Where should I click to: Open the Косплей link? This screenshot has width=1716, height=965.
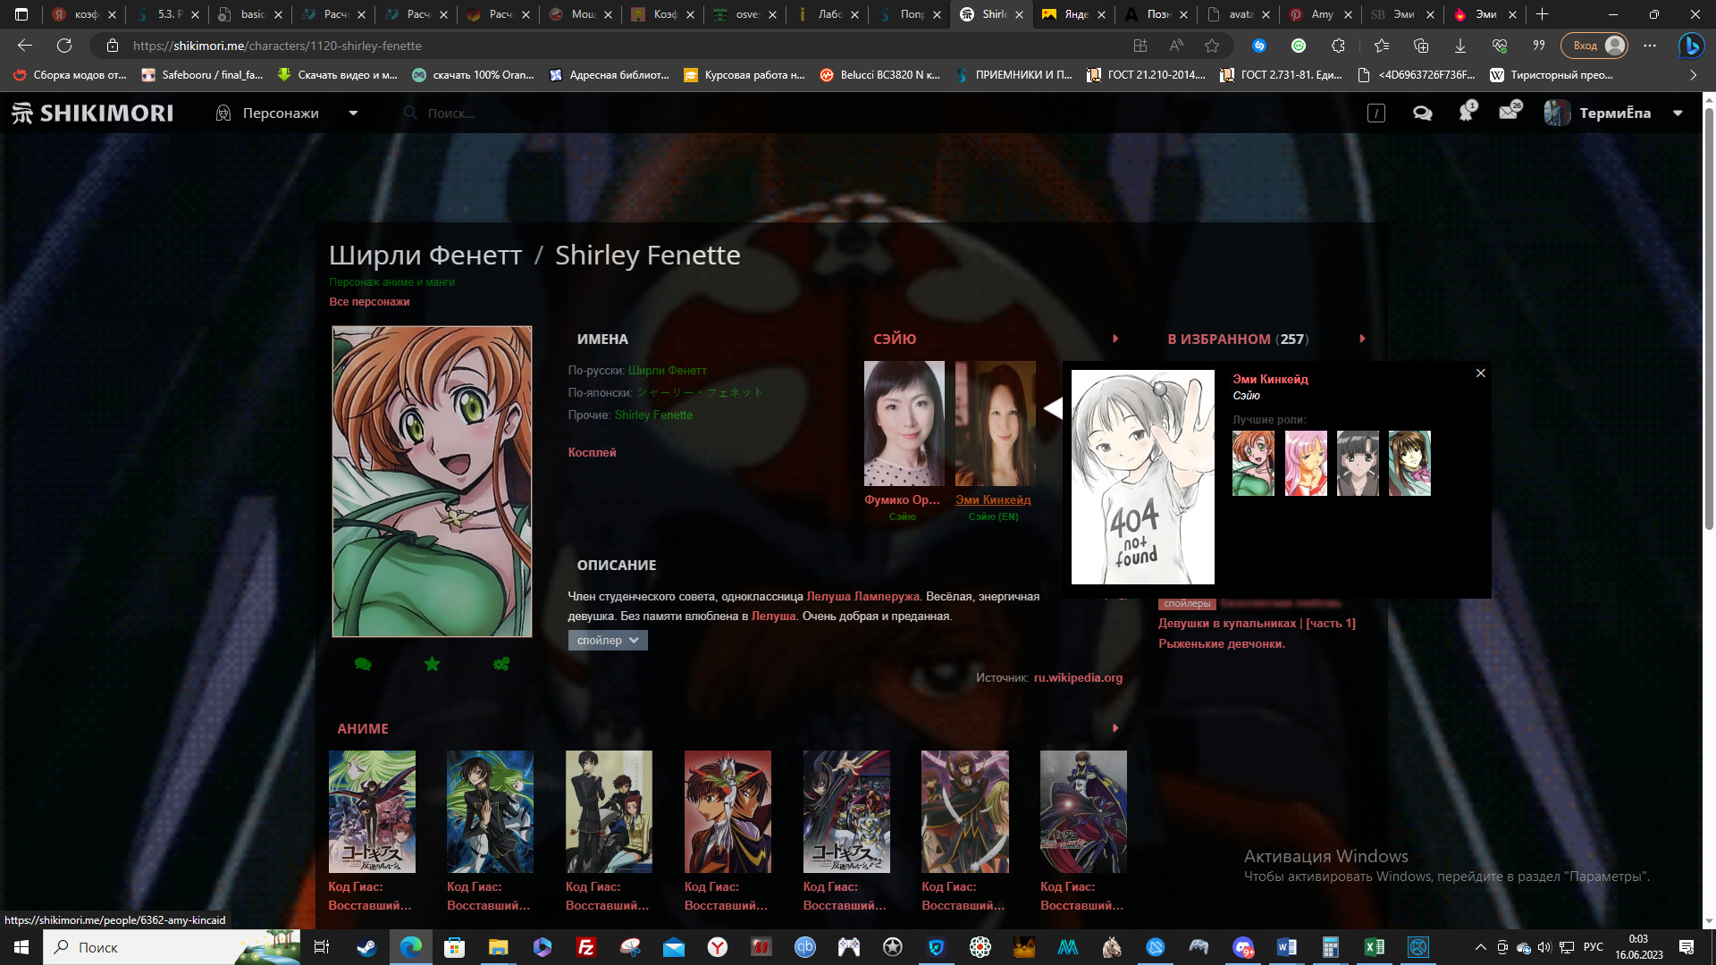point(592,453)
